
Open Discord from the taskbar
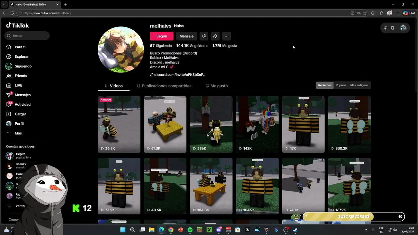coord(219,230)
